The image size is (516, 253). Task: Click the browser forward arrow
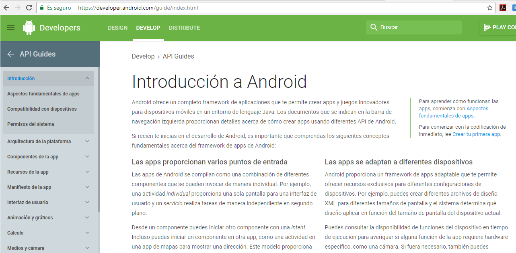click(18, 8)
